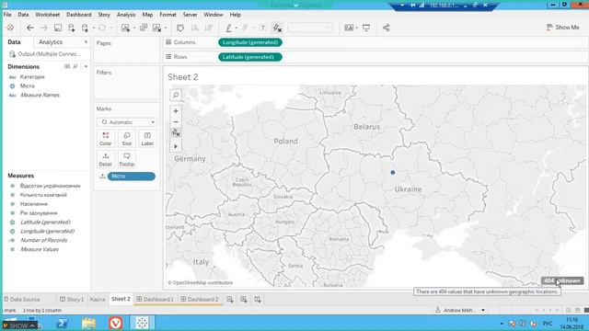The width and height of the screenshot is (589, 331).
Task: Switch to the Карта sheet tab
Action: [x=98, y=300]
